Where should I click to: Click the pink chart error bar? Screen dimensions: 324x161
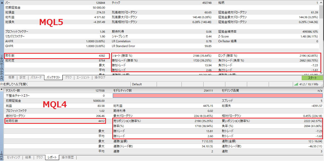218,96
